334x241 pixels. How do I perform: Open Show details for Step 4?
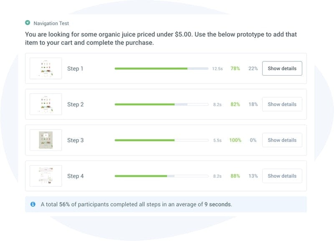click(x=282, y=176)
